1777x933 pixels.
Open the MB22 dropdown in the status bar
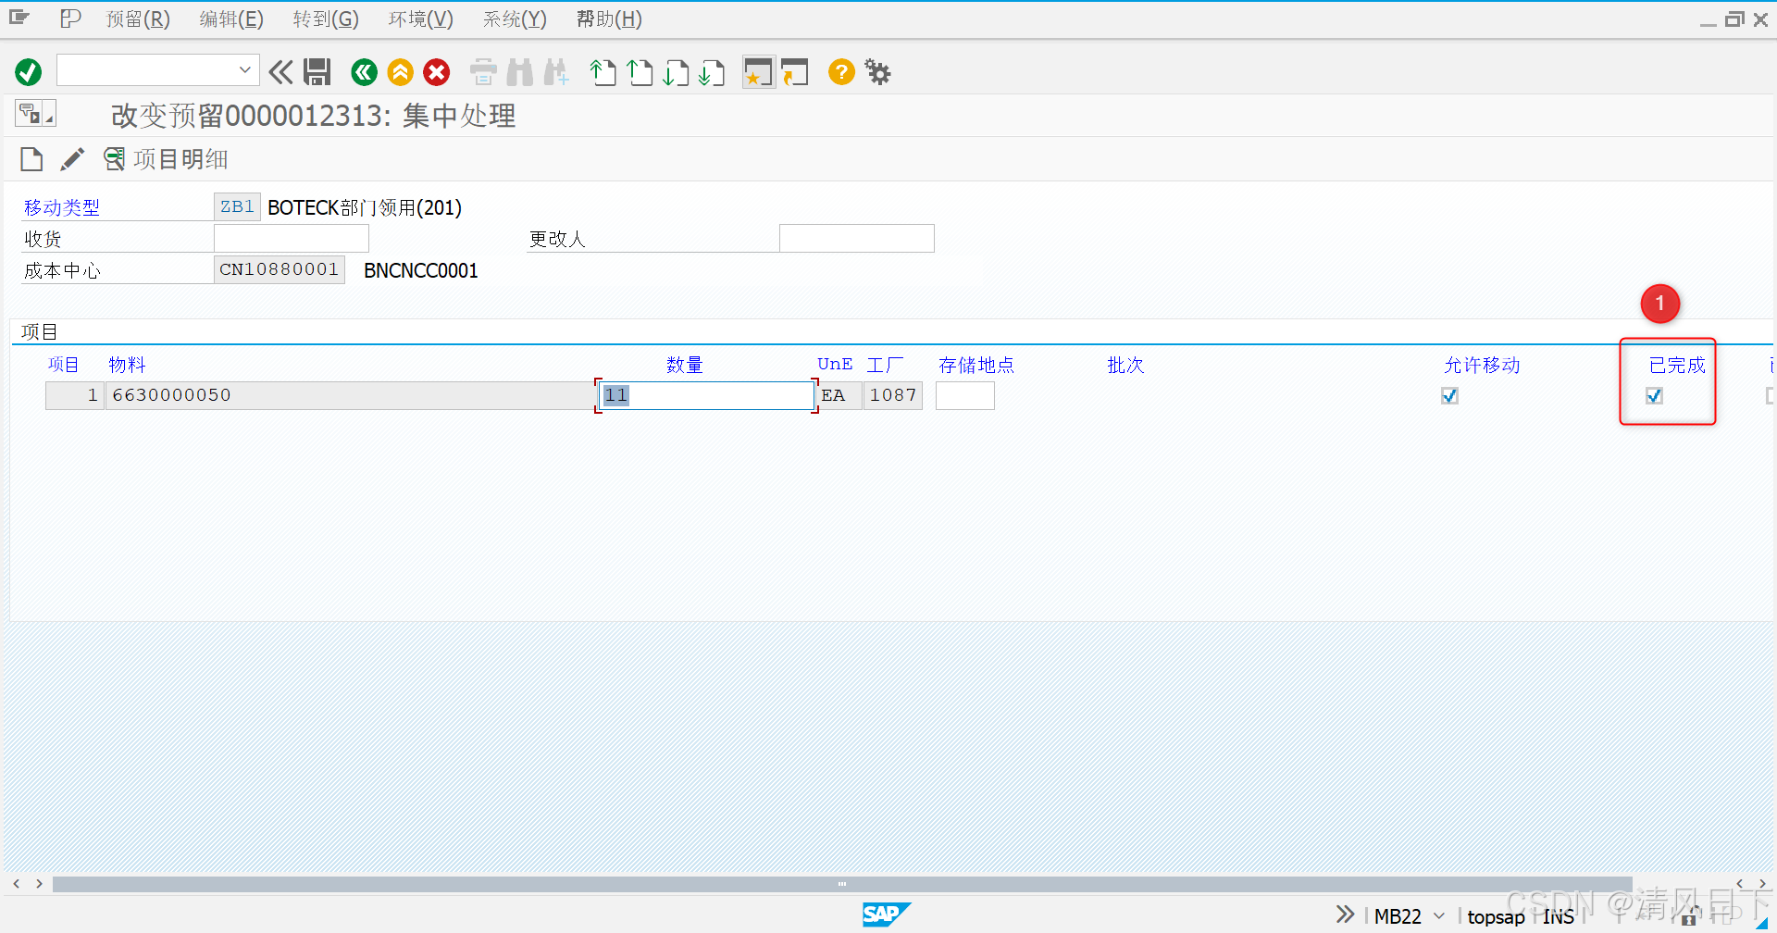click(1437, 916)
